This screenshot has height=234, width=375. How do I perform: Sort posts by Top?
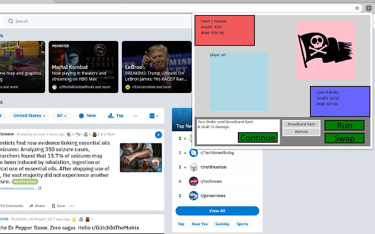pos(116,116)
